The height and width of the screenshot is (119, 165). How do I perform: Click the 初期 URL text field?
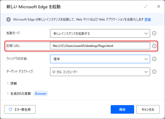[x=100, y=46]
